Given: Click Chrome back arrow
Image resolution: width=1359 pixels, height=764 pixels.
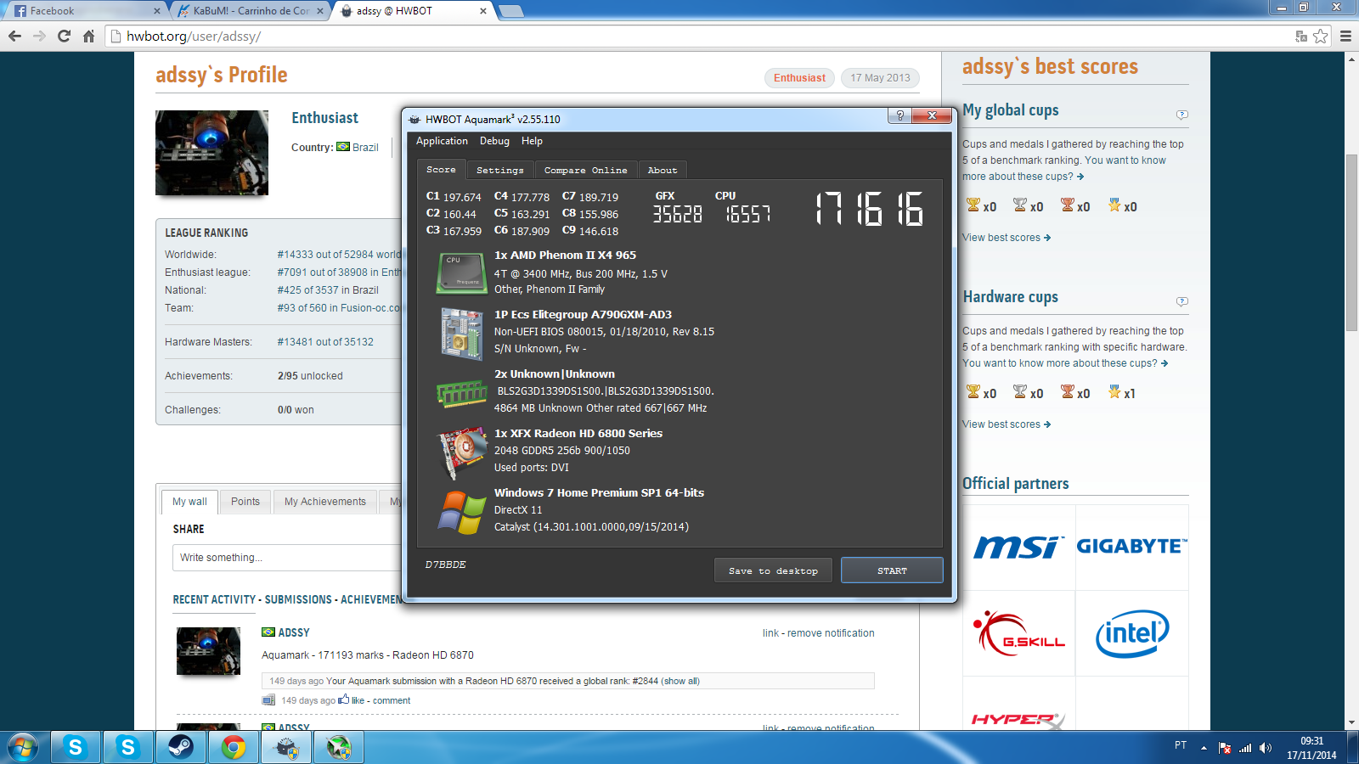Looking at the screenshot, I should click(x=14, y=36).
